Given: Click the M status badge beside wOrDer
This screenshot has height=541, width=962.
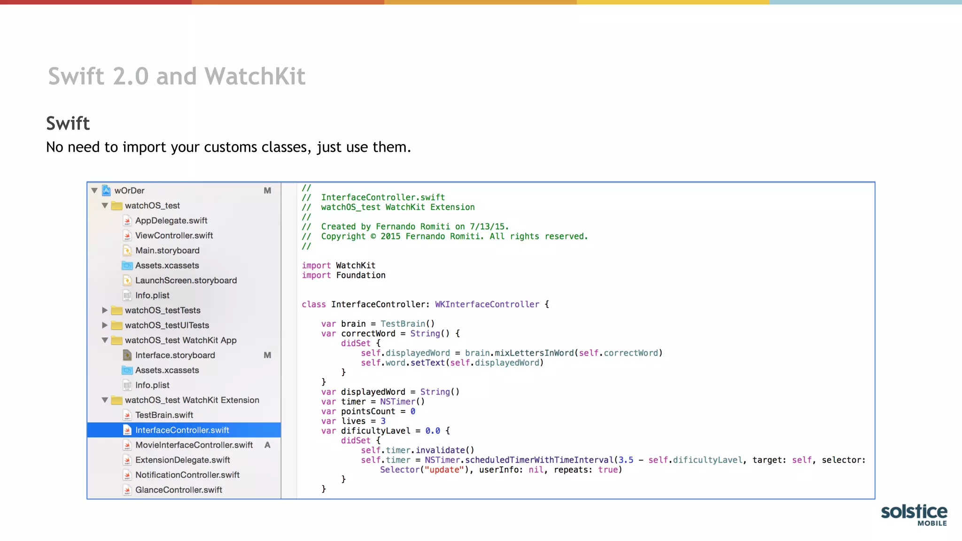Looking at the screenshot, I should tap(267, 191).
